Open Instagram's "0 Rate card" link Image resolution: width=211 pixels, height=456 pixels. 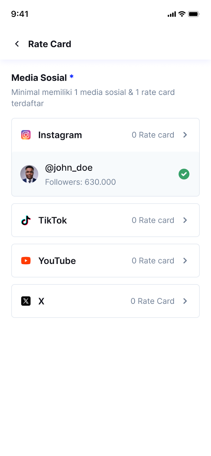(x=153, y=135)
